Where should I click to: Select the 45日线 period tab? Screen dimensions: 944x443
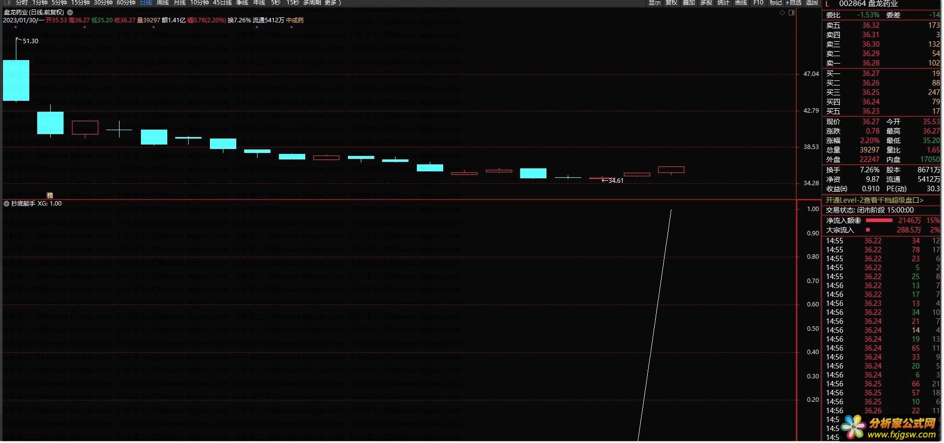(x=222, y=2)
